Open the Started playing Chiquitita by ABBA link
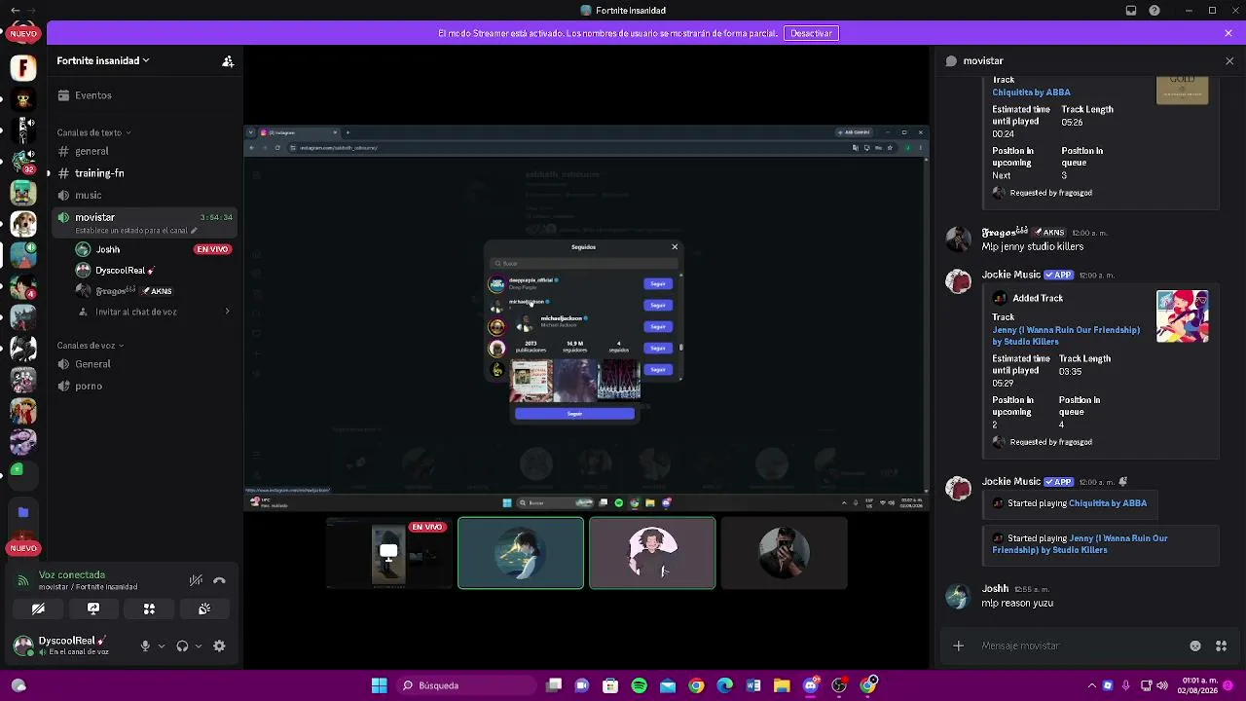1246x701 pixels. pyautogui.click(x=1108, y=503)
